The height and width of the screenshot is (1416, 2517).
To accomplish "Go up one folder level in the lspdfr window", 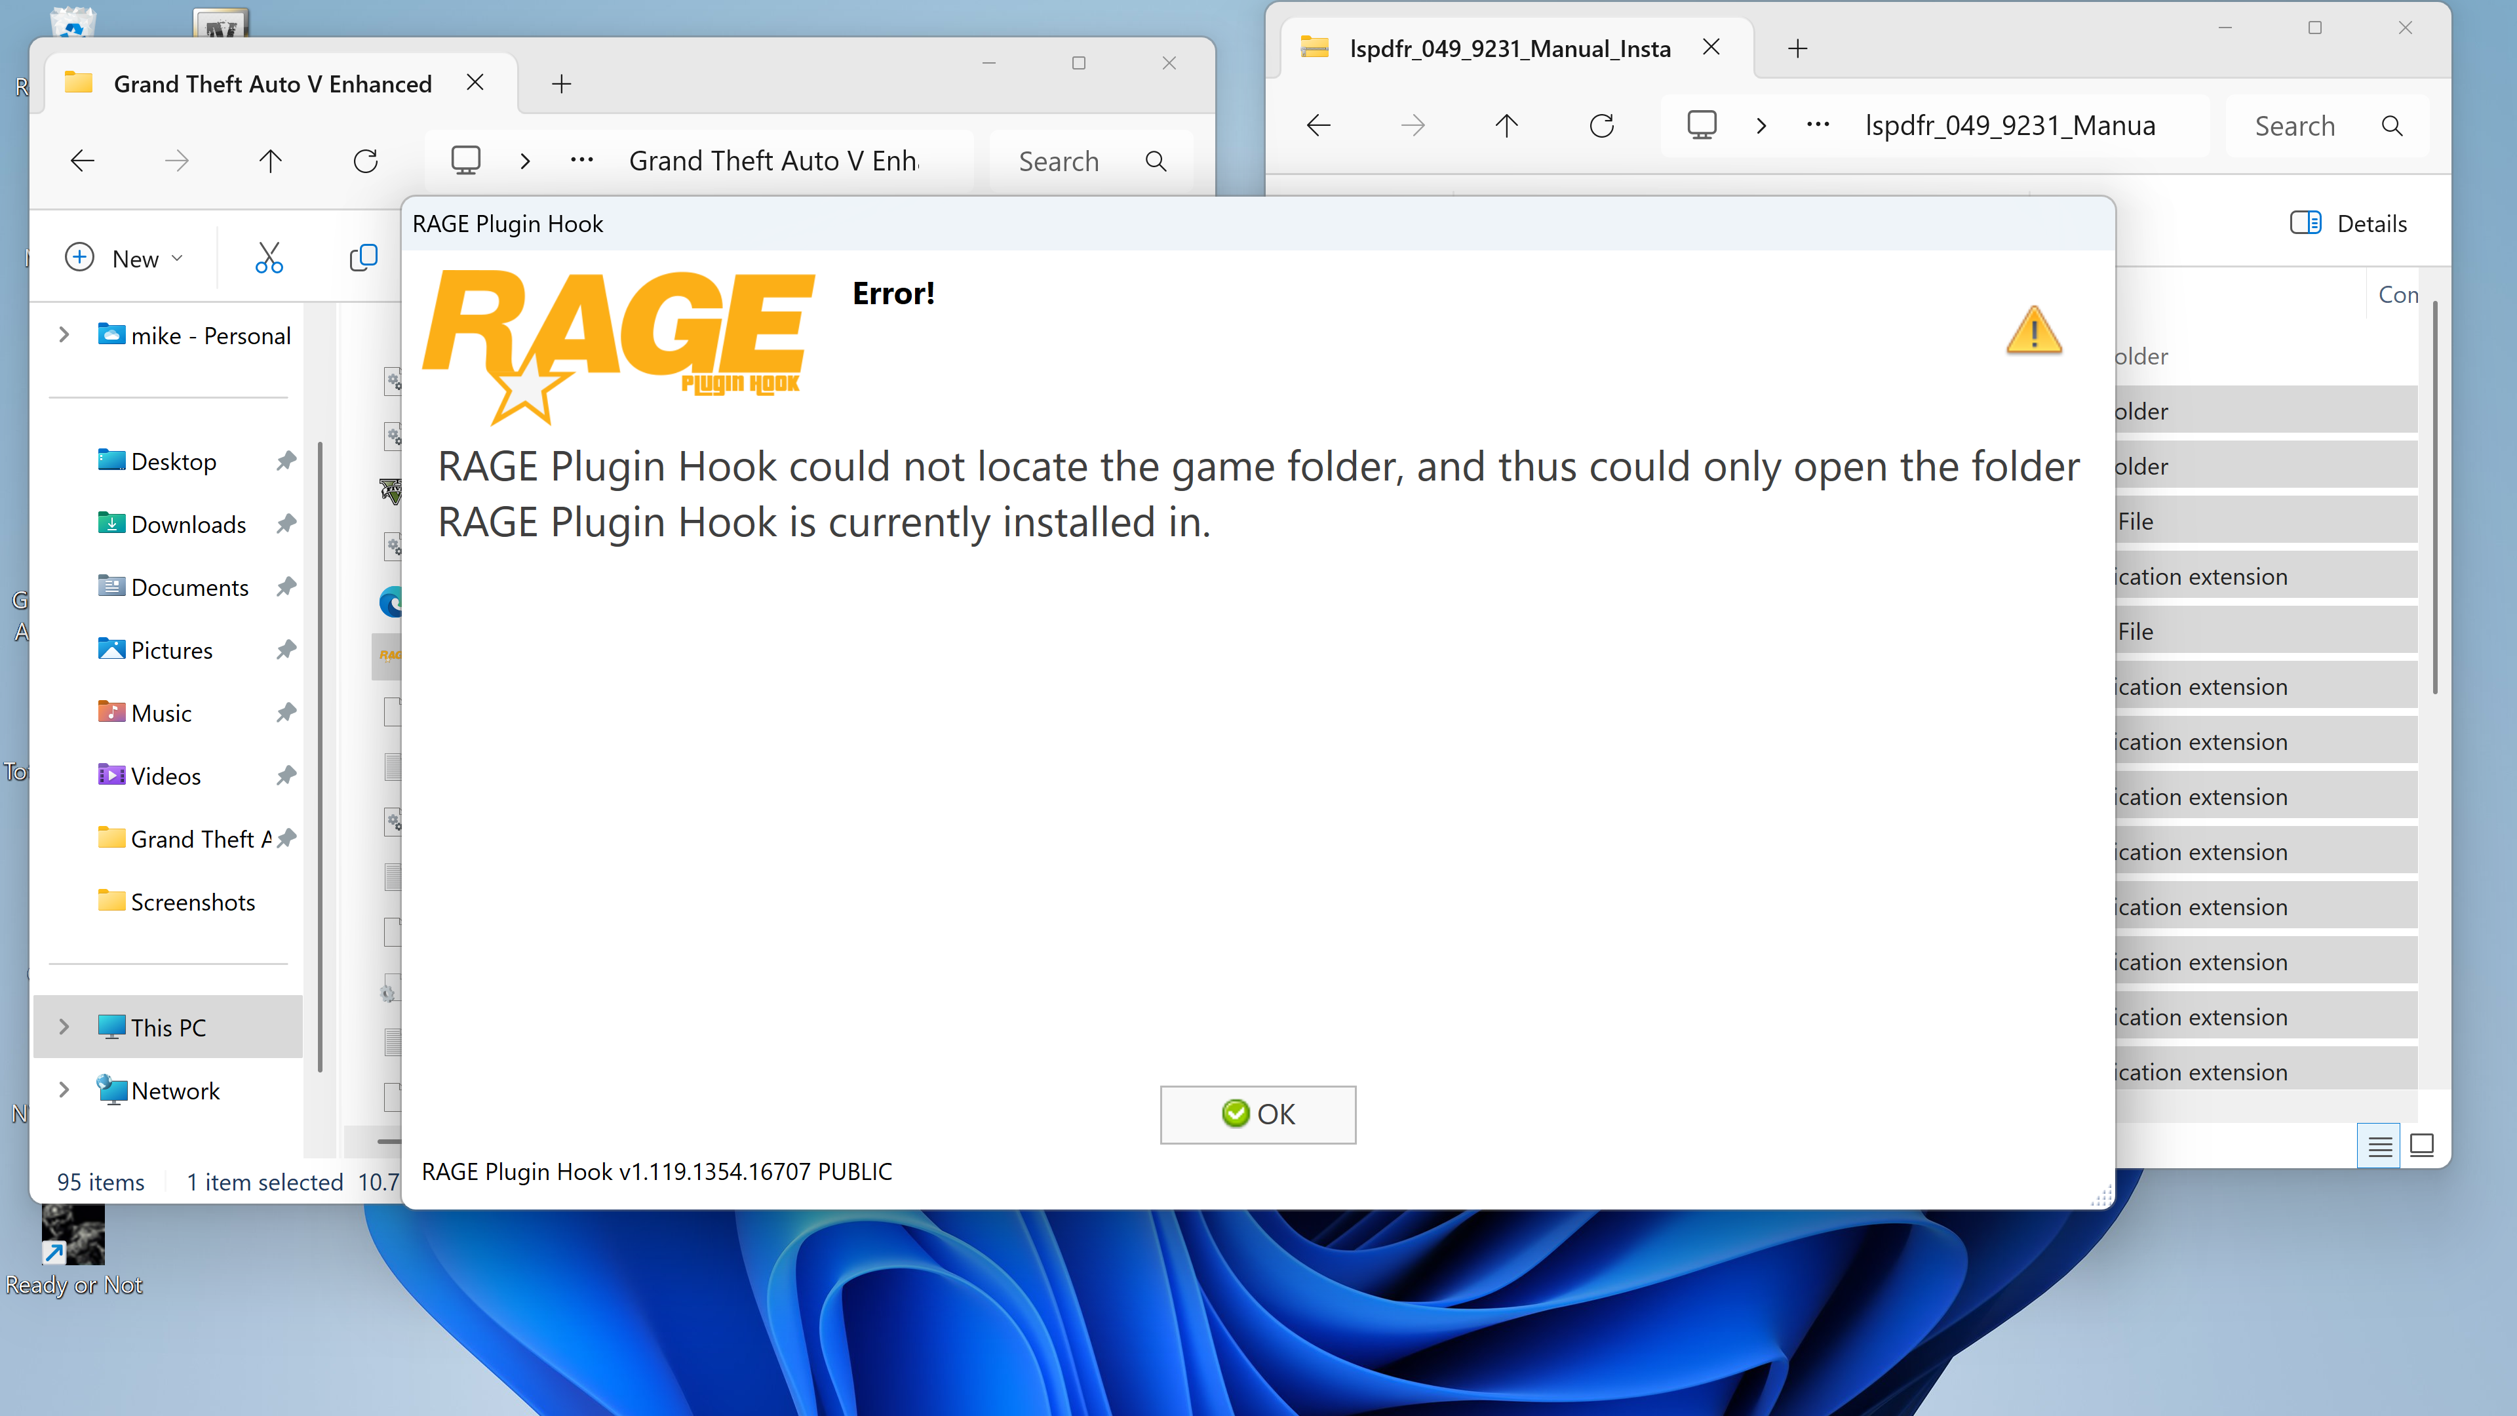I will point(1506,126).
